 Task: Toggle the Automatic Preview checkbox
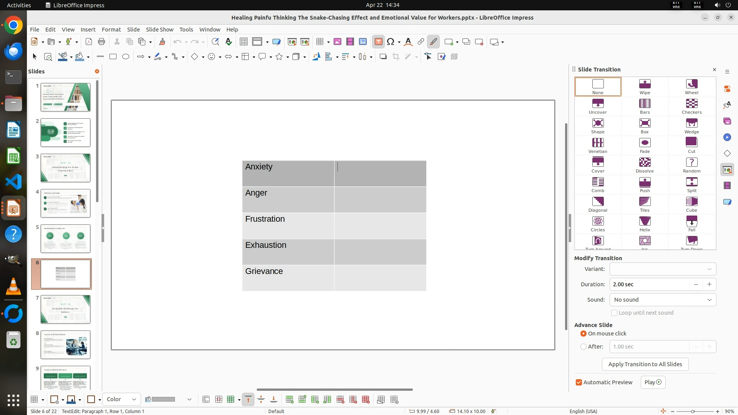tap(579, 382)
